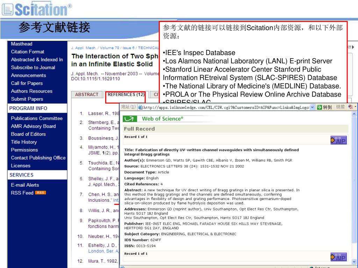Click reference 12 Mura, T., 1982
The width and height of the screenshot is (358, 268).
click(x=103, y=261)
